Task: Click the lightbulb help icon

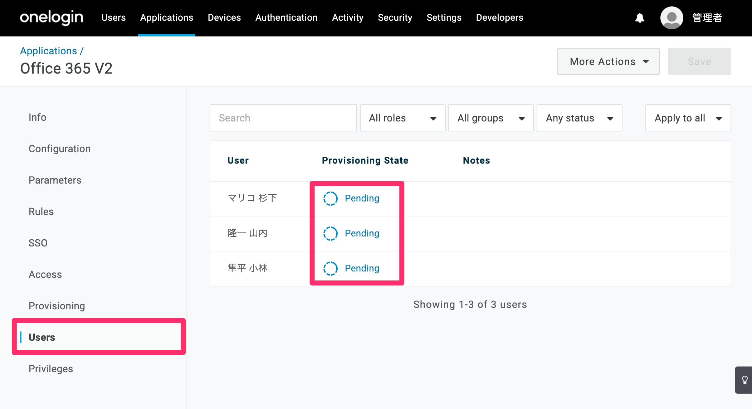Action: click(744, 380)
